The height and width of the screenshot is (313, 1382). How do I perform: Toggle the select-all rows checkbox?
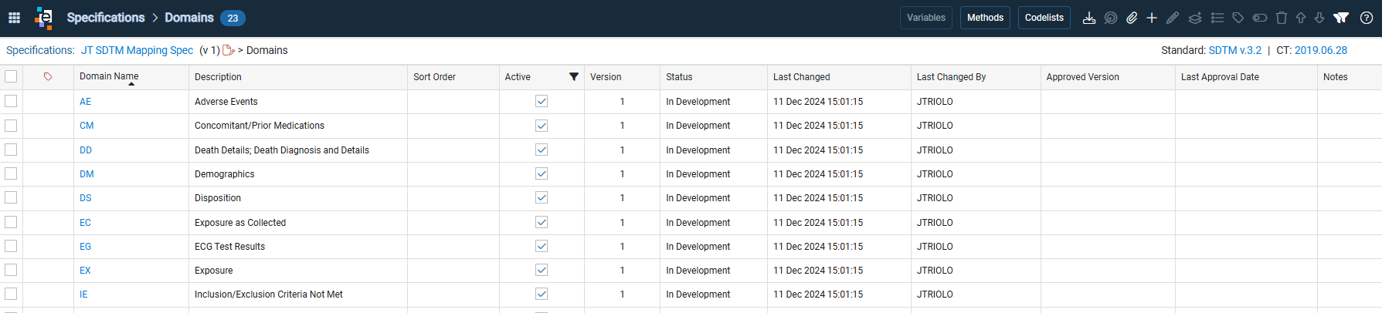click(11, 76)
